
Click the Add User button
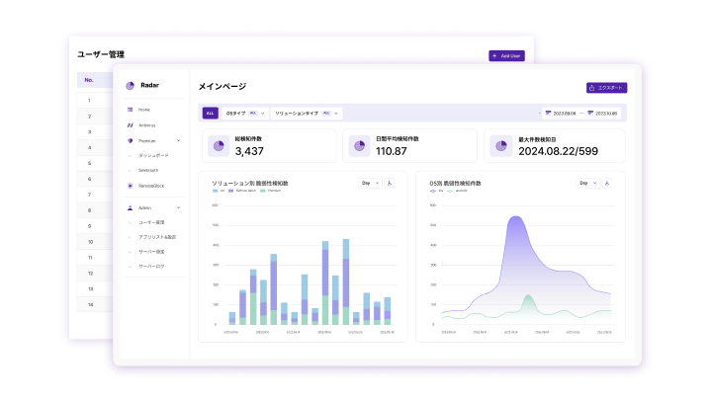[506, 55]
